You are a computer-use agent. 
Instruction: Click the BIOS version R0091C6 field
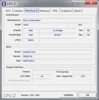coord(58,56)
